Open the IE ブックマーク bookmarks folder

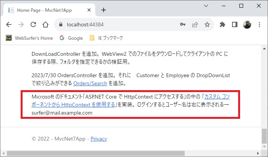[x=106, y=38]
